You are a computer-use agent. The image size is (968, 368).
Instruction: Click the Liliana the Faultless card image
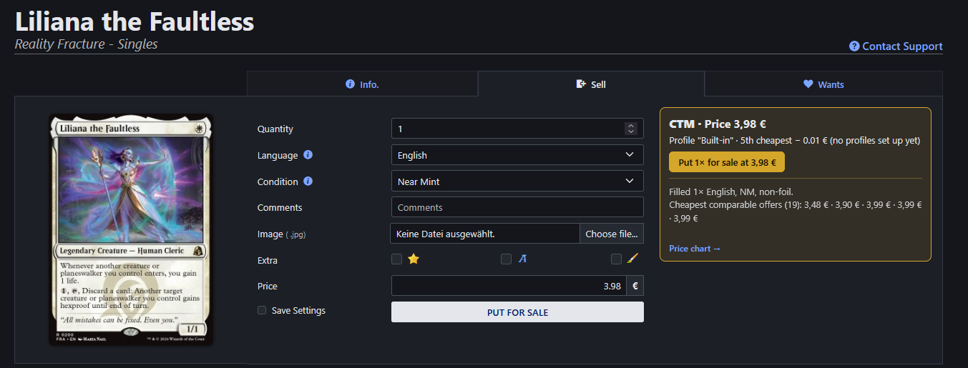[x=131, y=230]
